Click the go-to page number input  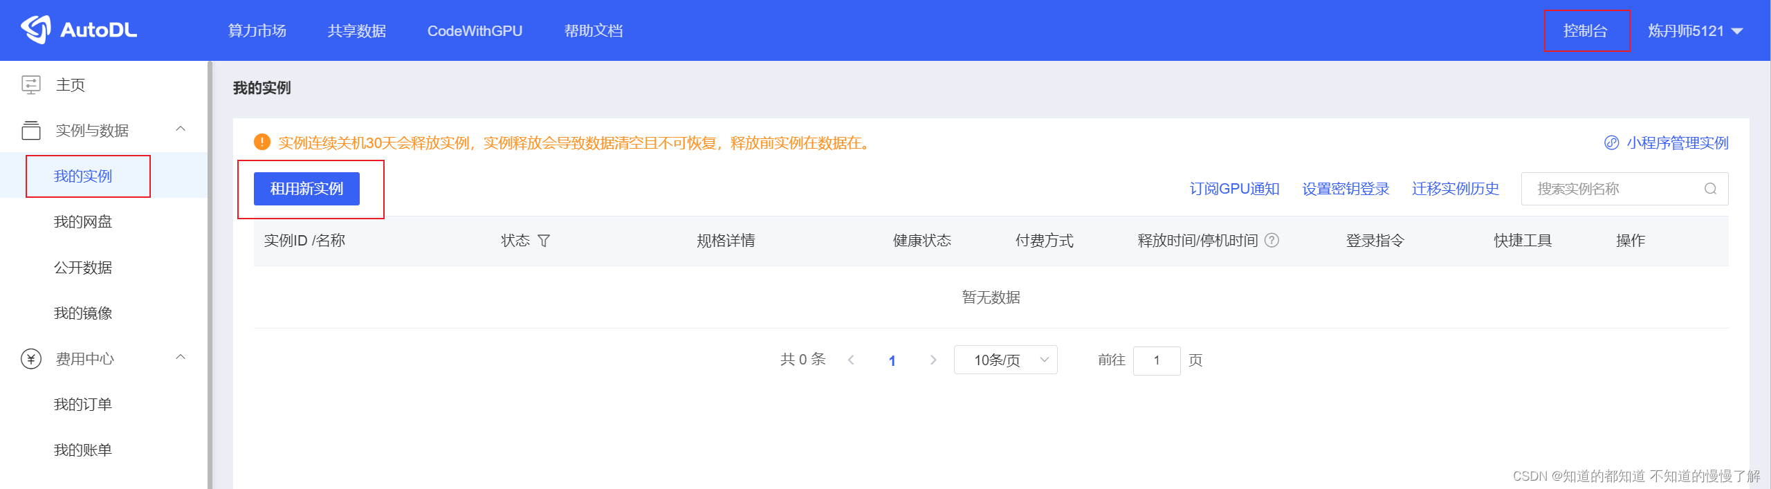(1157, 360)
